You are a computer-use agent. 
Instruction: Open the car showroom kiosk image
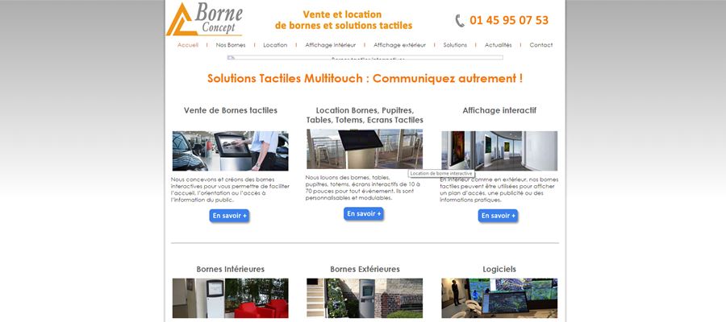pos(231,151)
